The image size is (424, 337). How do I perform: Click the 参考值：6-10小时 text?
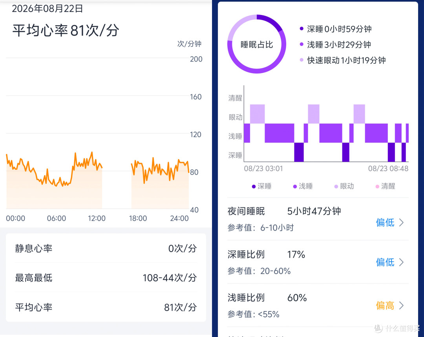pyautogui.click(x=261, y=228)
